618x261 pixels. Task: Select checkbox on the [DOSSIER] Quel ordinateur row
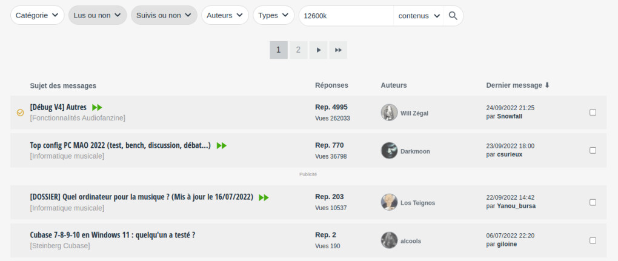[593, 202]
